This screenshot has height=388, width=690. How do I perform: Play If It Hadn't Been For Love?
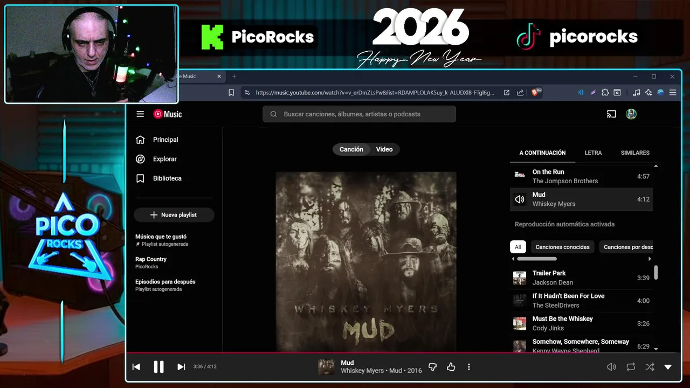(581, 301)
